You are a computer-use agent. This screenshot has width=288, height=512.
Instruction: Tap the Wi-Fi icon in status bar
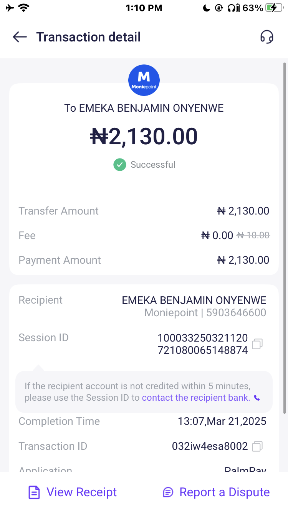[x=24, y=8]
